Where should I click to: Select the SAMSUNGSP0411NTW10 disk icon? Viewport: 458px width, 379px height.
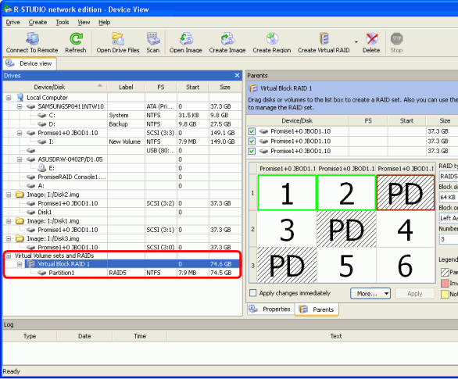point(31,106)
